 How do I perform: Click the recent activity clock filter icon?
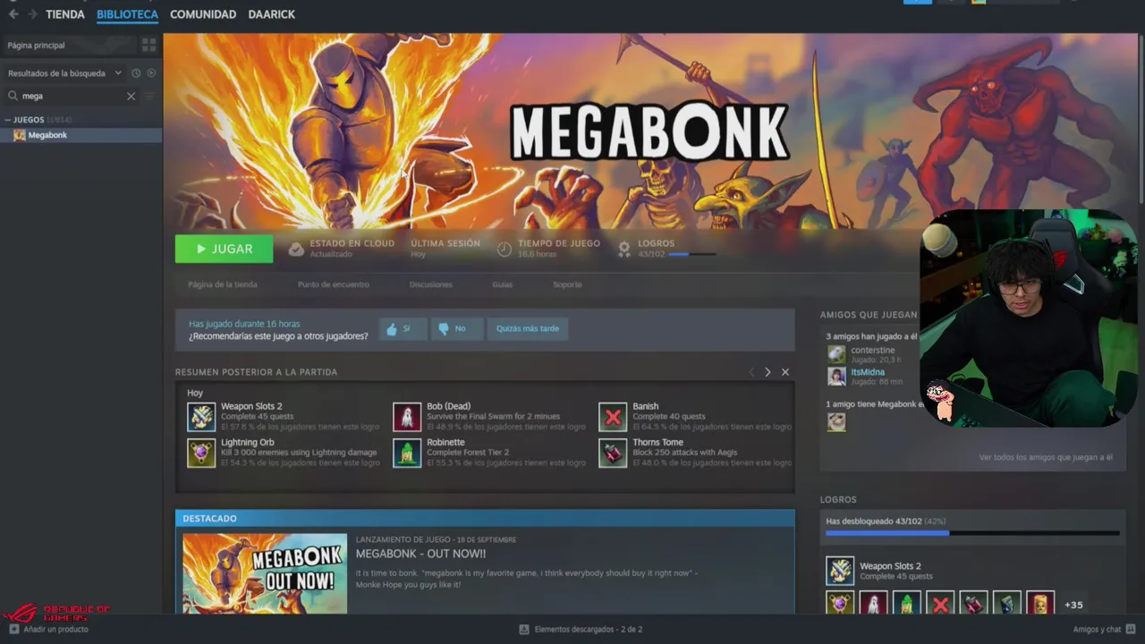click(136, 73)
